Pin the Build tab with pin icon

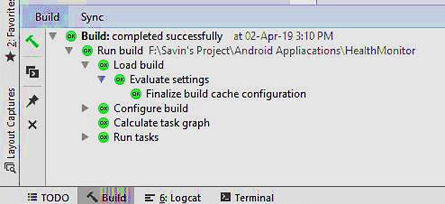point(32,101)
